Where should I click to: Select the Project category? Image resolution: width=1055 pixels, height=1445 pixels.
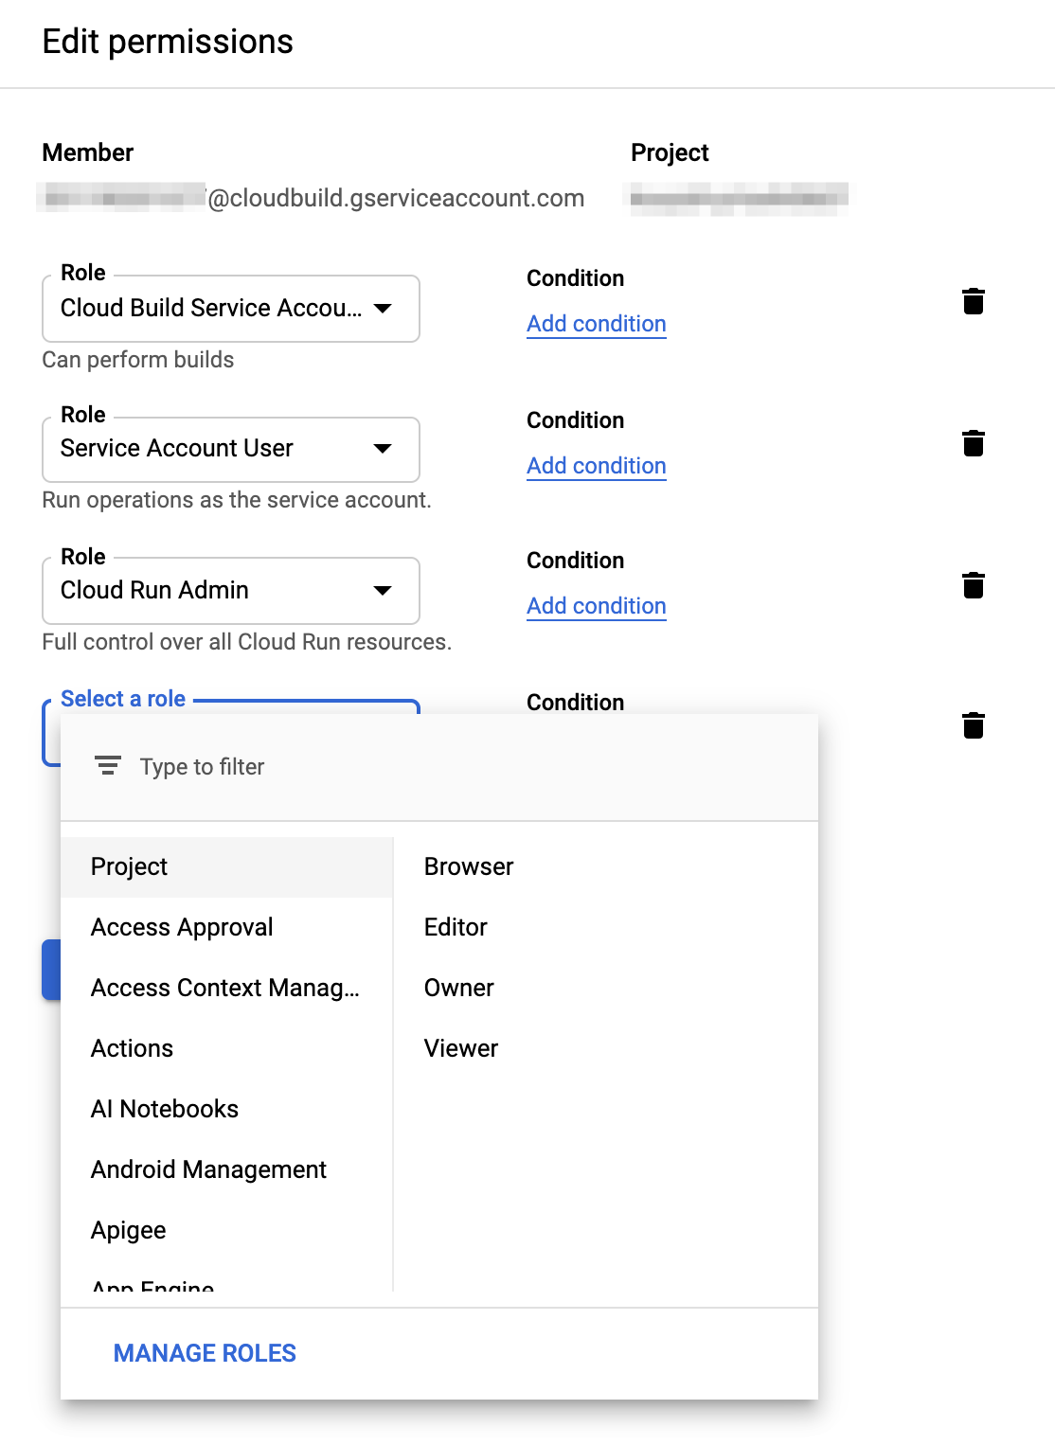click(226, 866)
